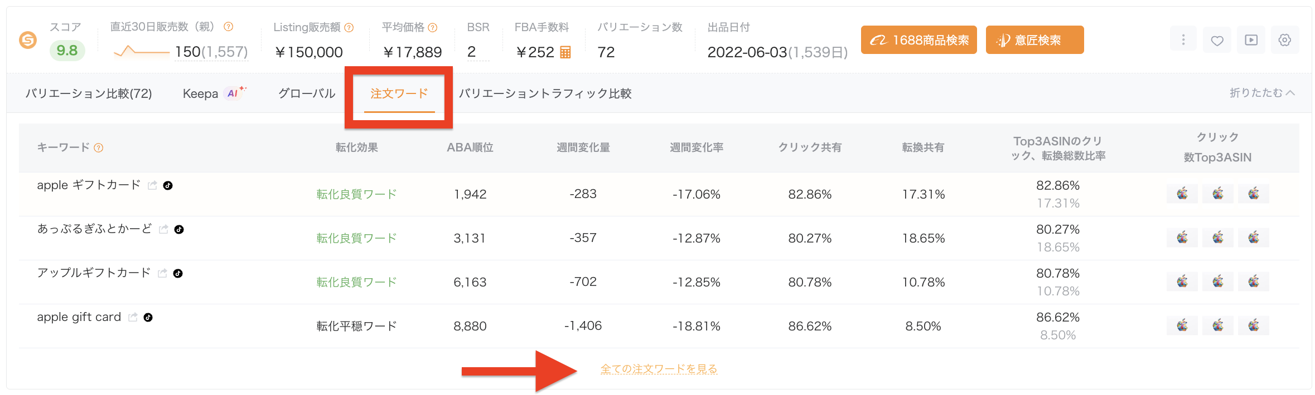Open first Top3 ASIN thumbnail in apple gift card row
The width and height of the screenshot is (1315, 395).
click(x=1182, y=325)
